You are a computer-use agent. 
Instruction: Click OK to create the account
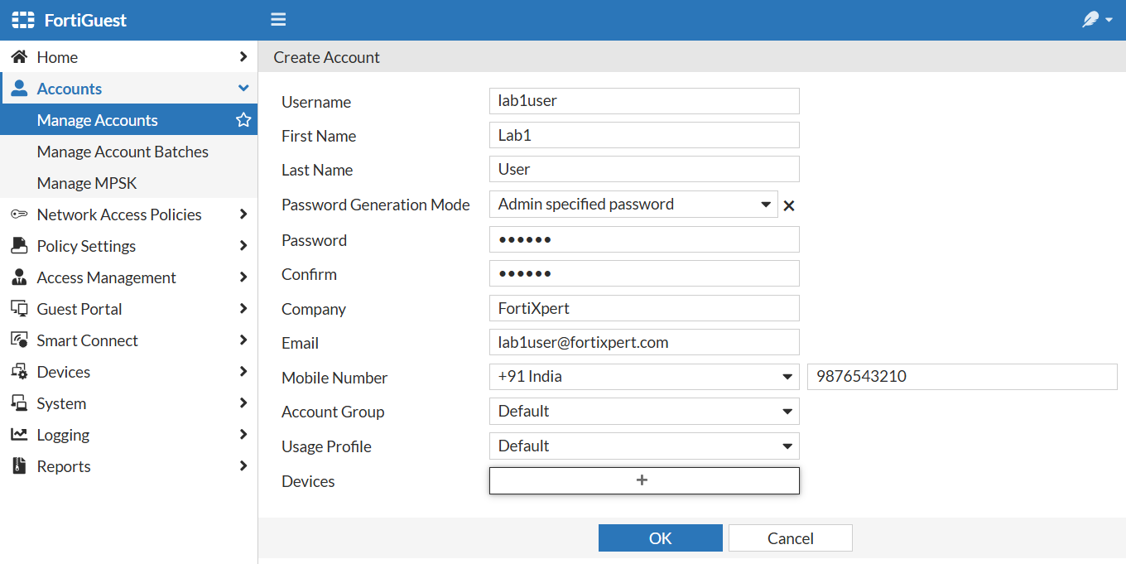660,537
